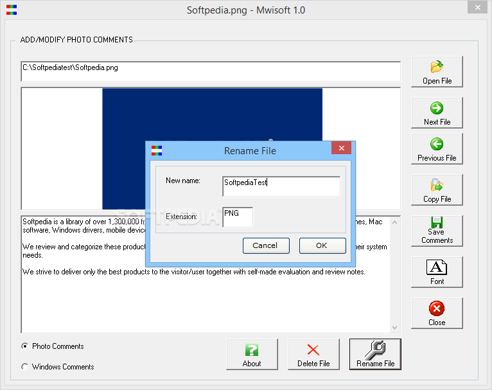Open the Font settings button
Viewport: 492px width, 390px height.
point(437,272)
